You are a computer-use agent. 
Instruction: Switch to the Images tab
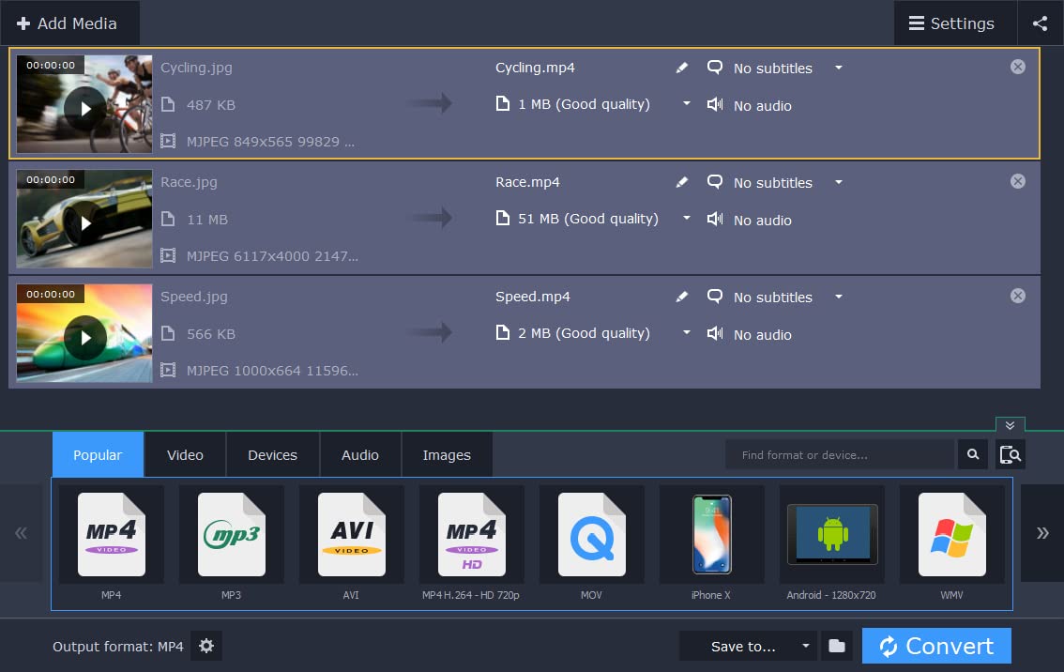point(446,454)
